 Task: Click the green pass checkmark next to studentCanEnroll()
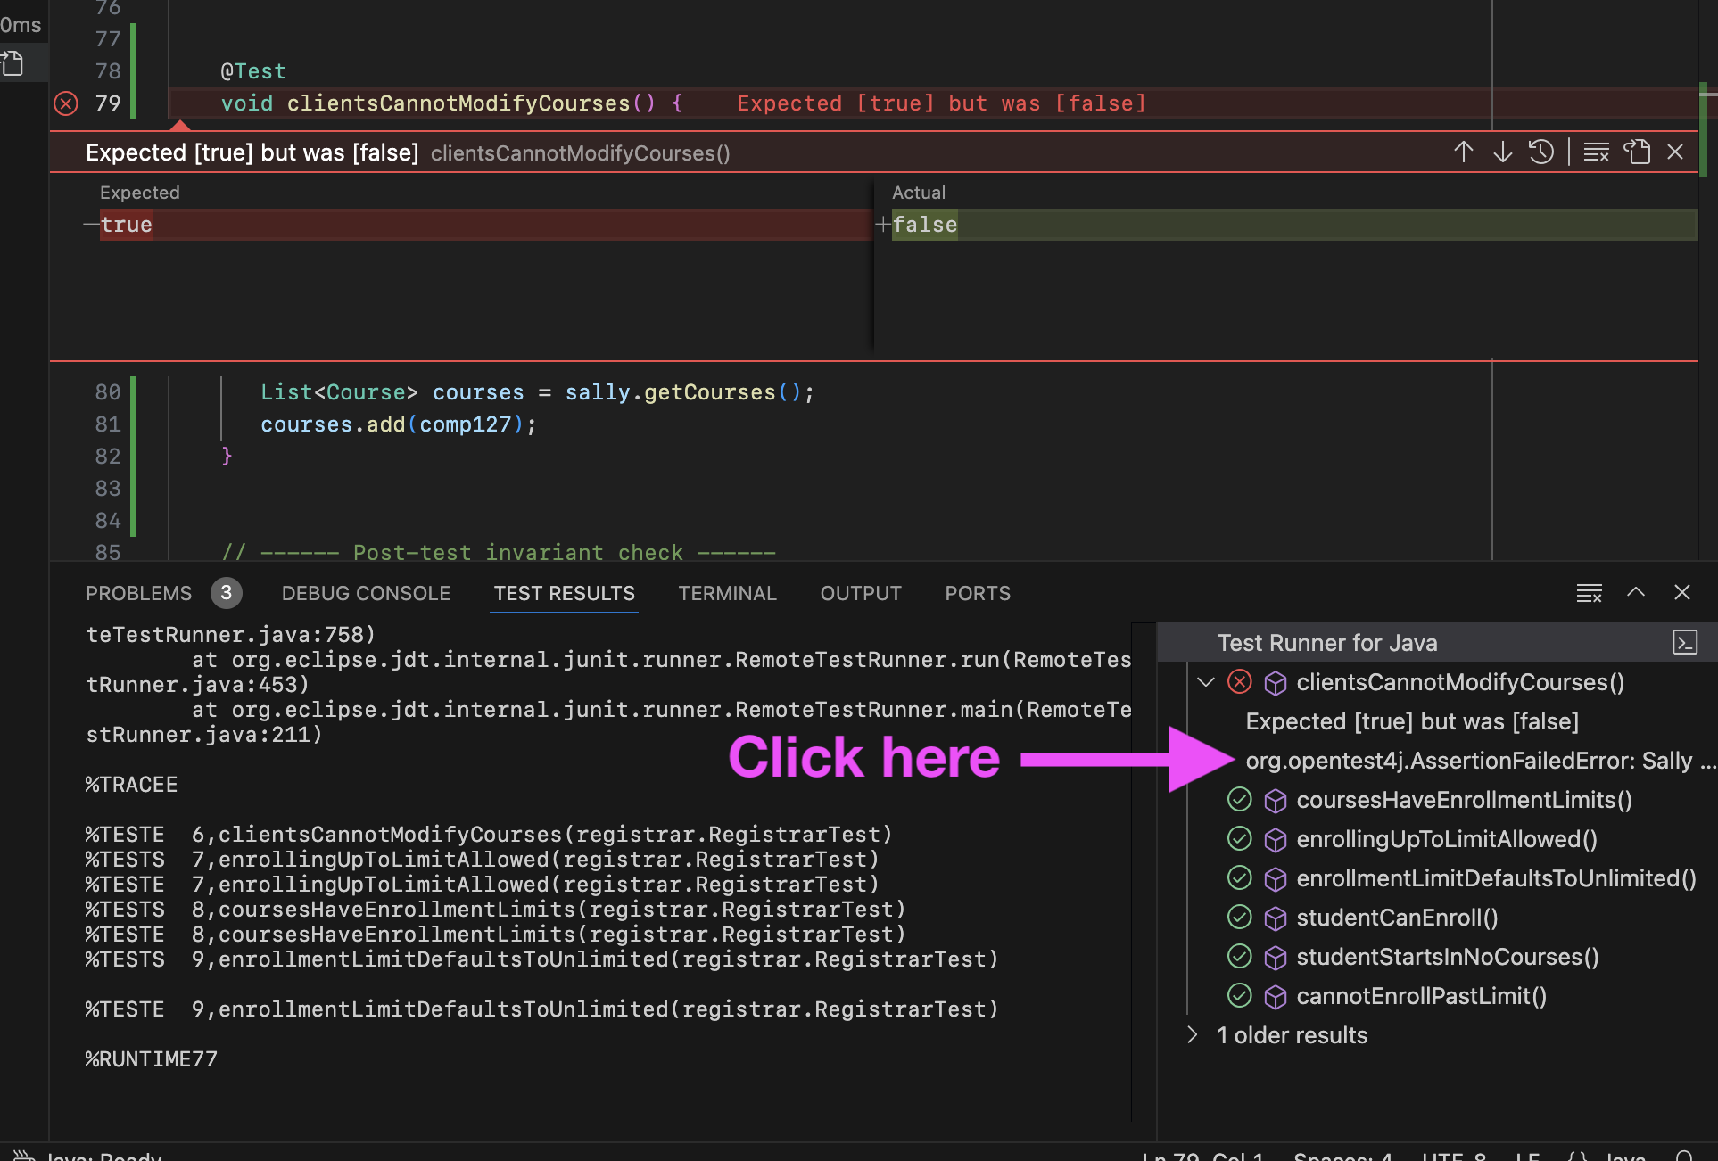click(x=1240, y=918)
